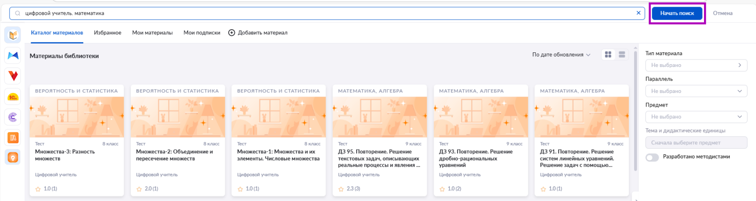Click МАТЕМАТИКА, АЛГЕБРА header on ДЗ 95 card
756x201 pixels.
(370, 91)
